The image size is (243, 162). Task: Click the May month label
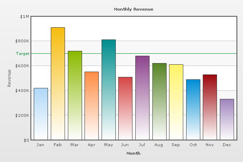point(108,145)
